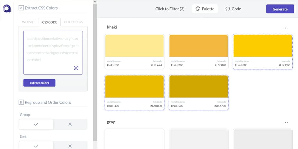Click the Generate button
Screen dimensions: 298x149
(280, 9)
